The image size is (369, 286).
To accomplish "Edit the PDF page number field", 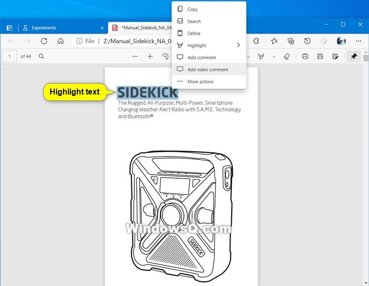I will coord(9,56).
